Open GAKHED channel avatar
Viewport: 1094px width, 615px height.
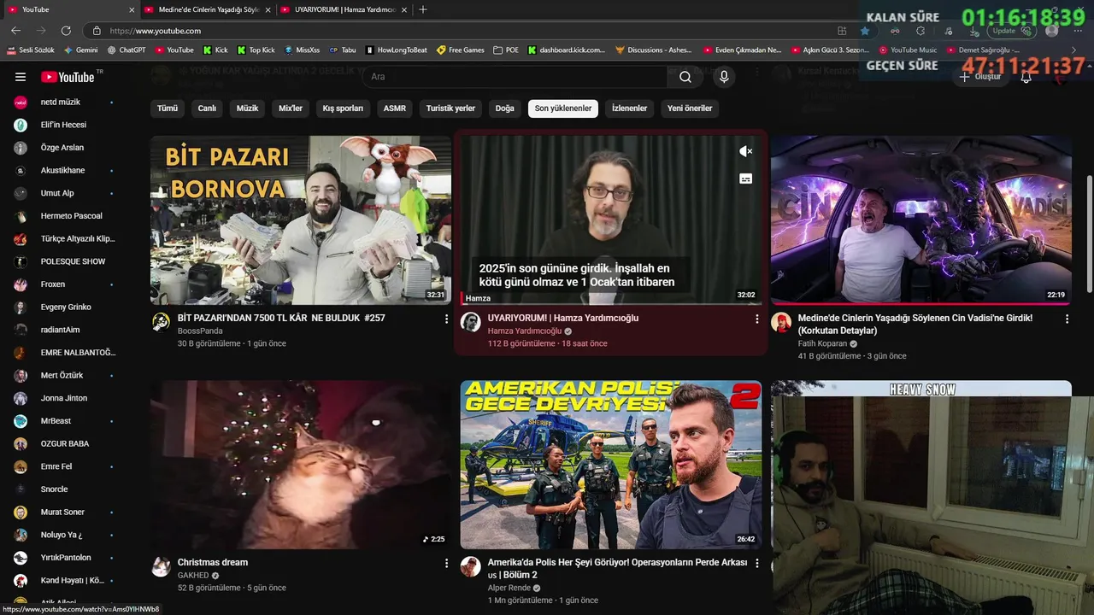tap(161, 566)
